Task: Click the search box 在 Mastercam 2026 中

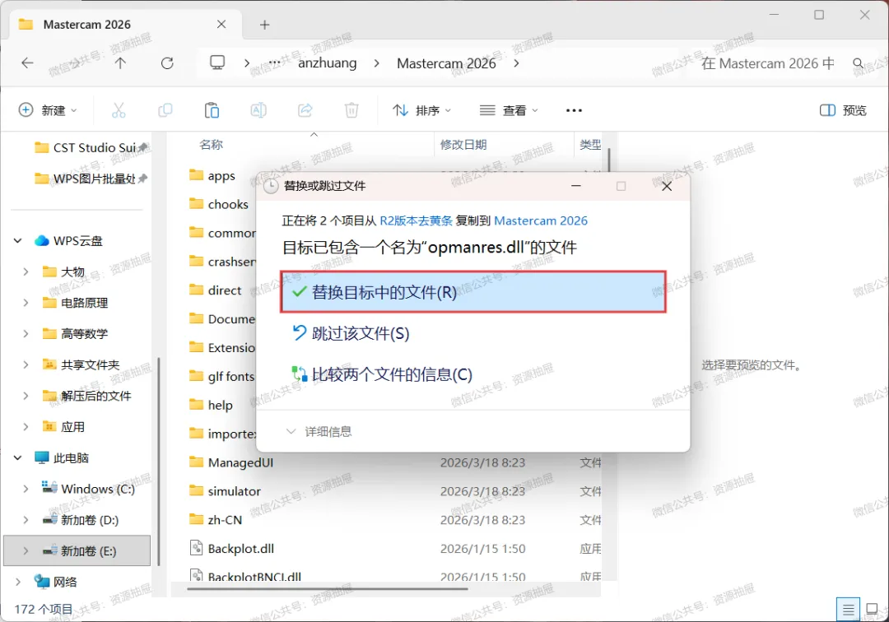Action: (x=768, y=63)
